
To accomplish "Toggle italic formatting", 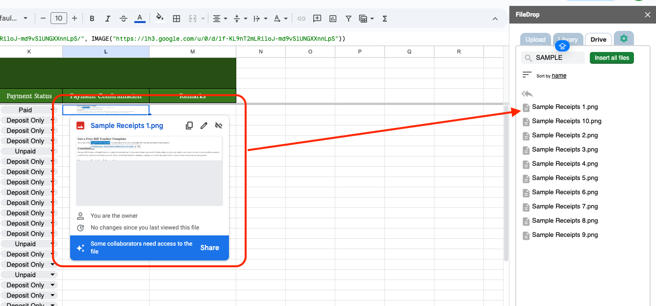I will point(108,19).
